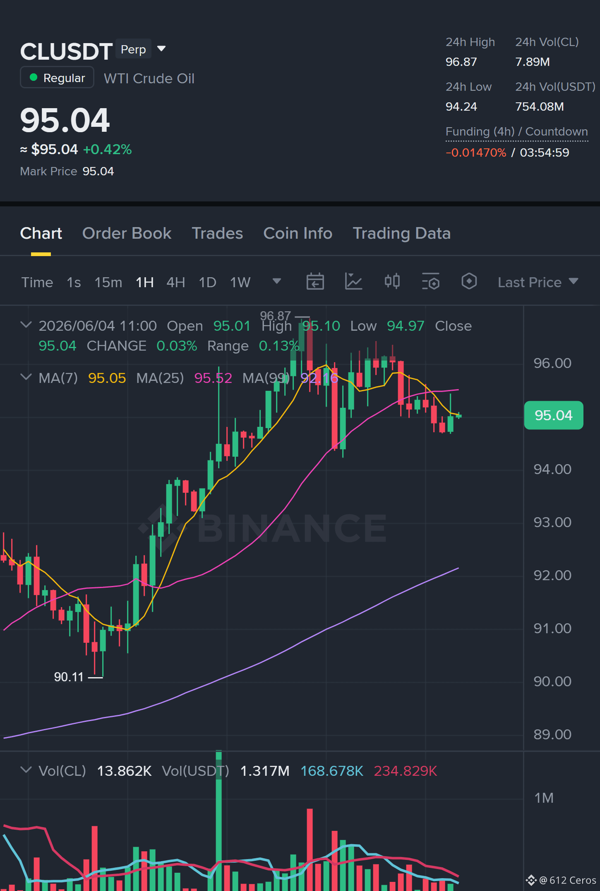Collapse the MA(7) indicator legend chevron
This screenshot has height=891, width=600.
[26, 377]
